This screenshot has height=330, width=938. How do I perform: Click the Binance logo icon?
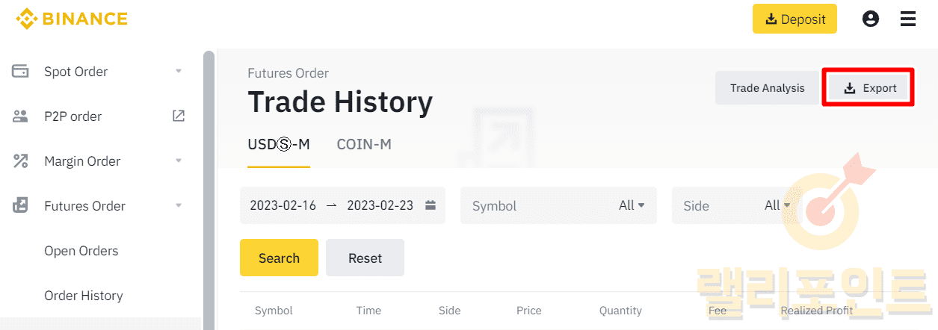pyautogui.click(x=27, y=19)
